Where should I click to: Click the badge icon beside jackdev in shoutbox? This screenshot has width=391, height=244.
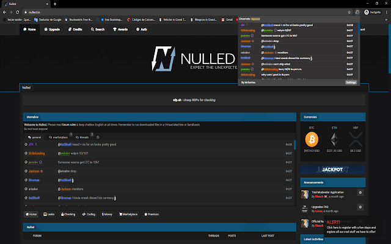(26, 162)
